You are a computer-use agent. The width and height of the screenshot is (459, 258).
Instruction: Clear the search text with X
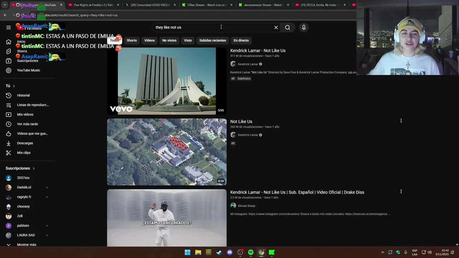(276, 27)
